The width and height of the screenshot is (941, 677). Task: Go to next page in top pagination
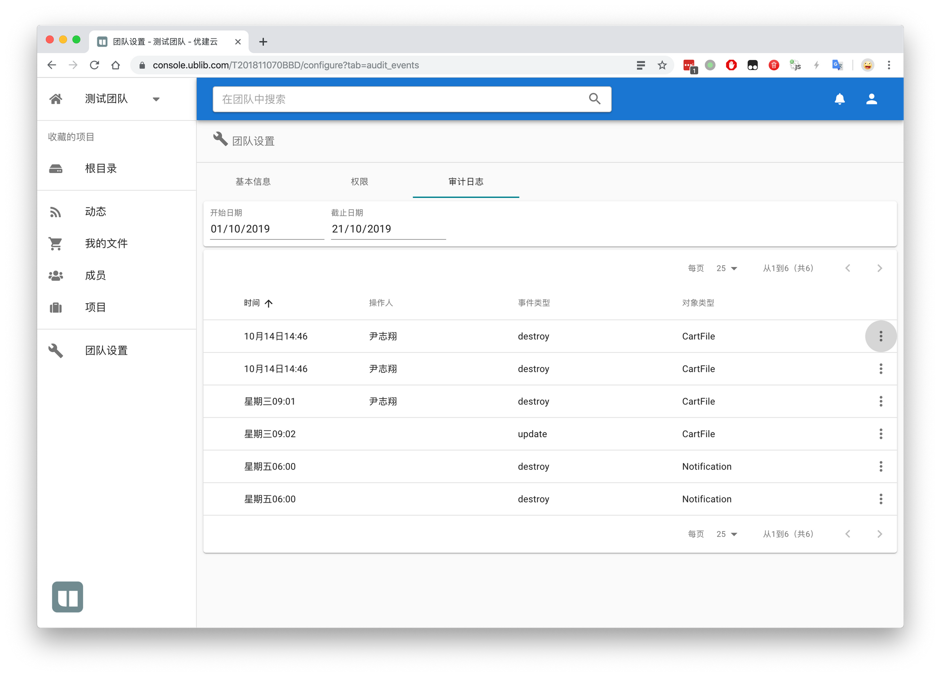(x=879, y=268)
